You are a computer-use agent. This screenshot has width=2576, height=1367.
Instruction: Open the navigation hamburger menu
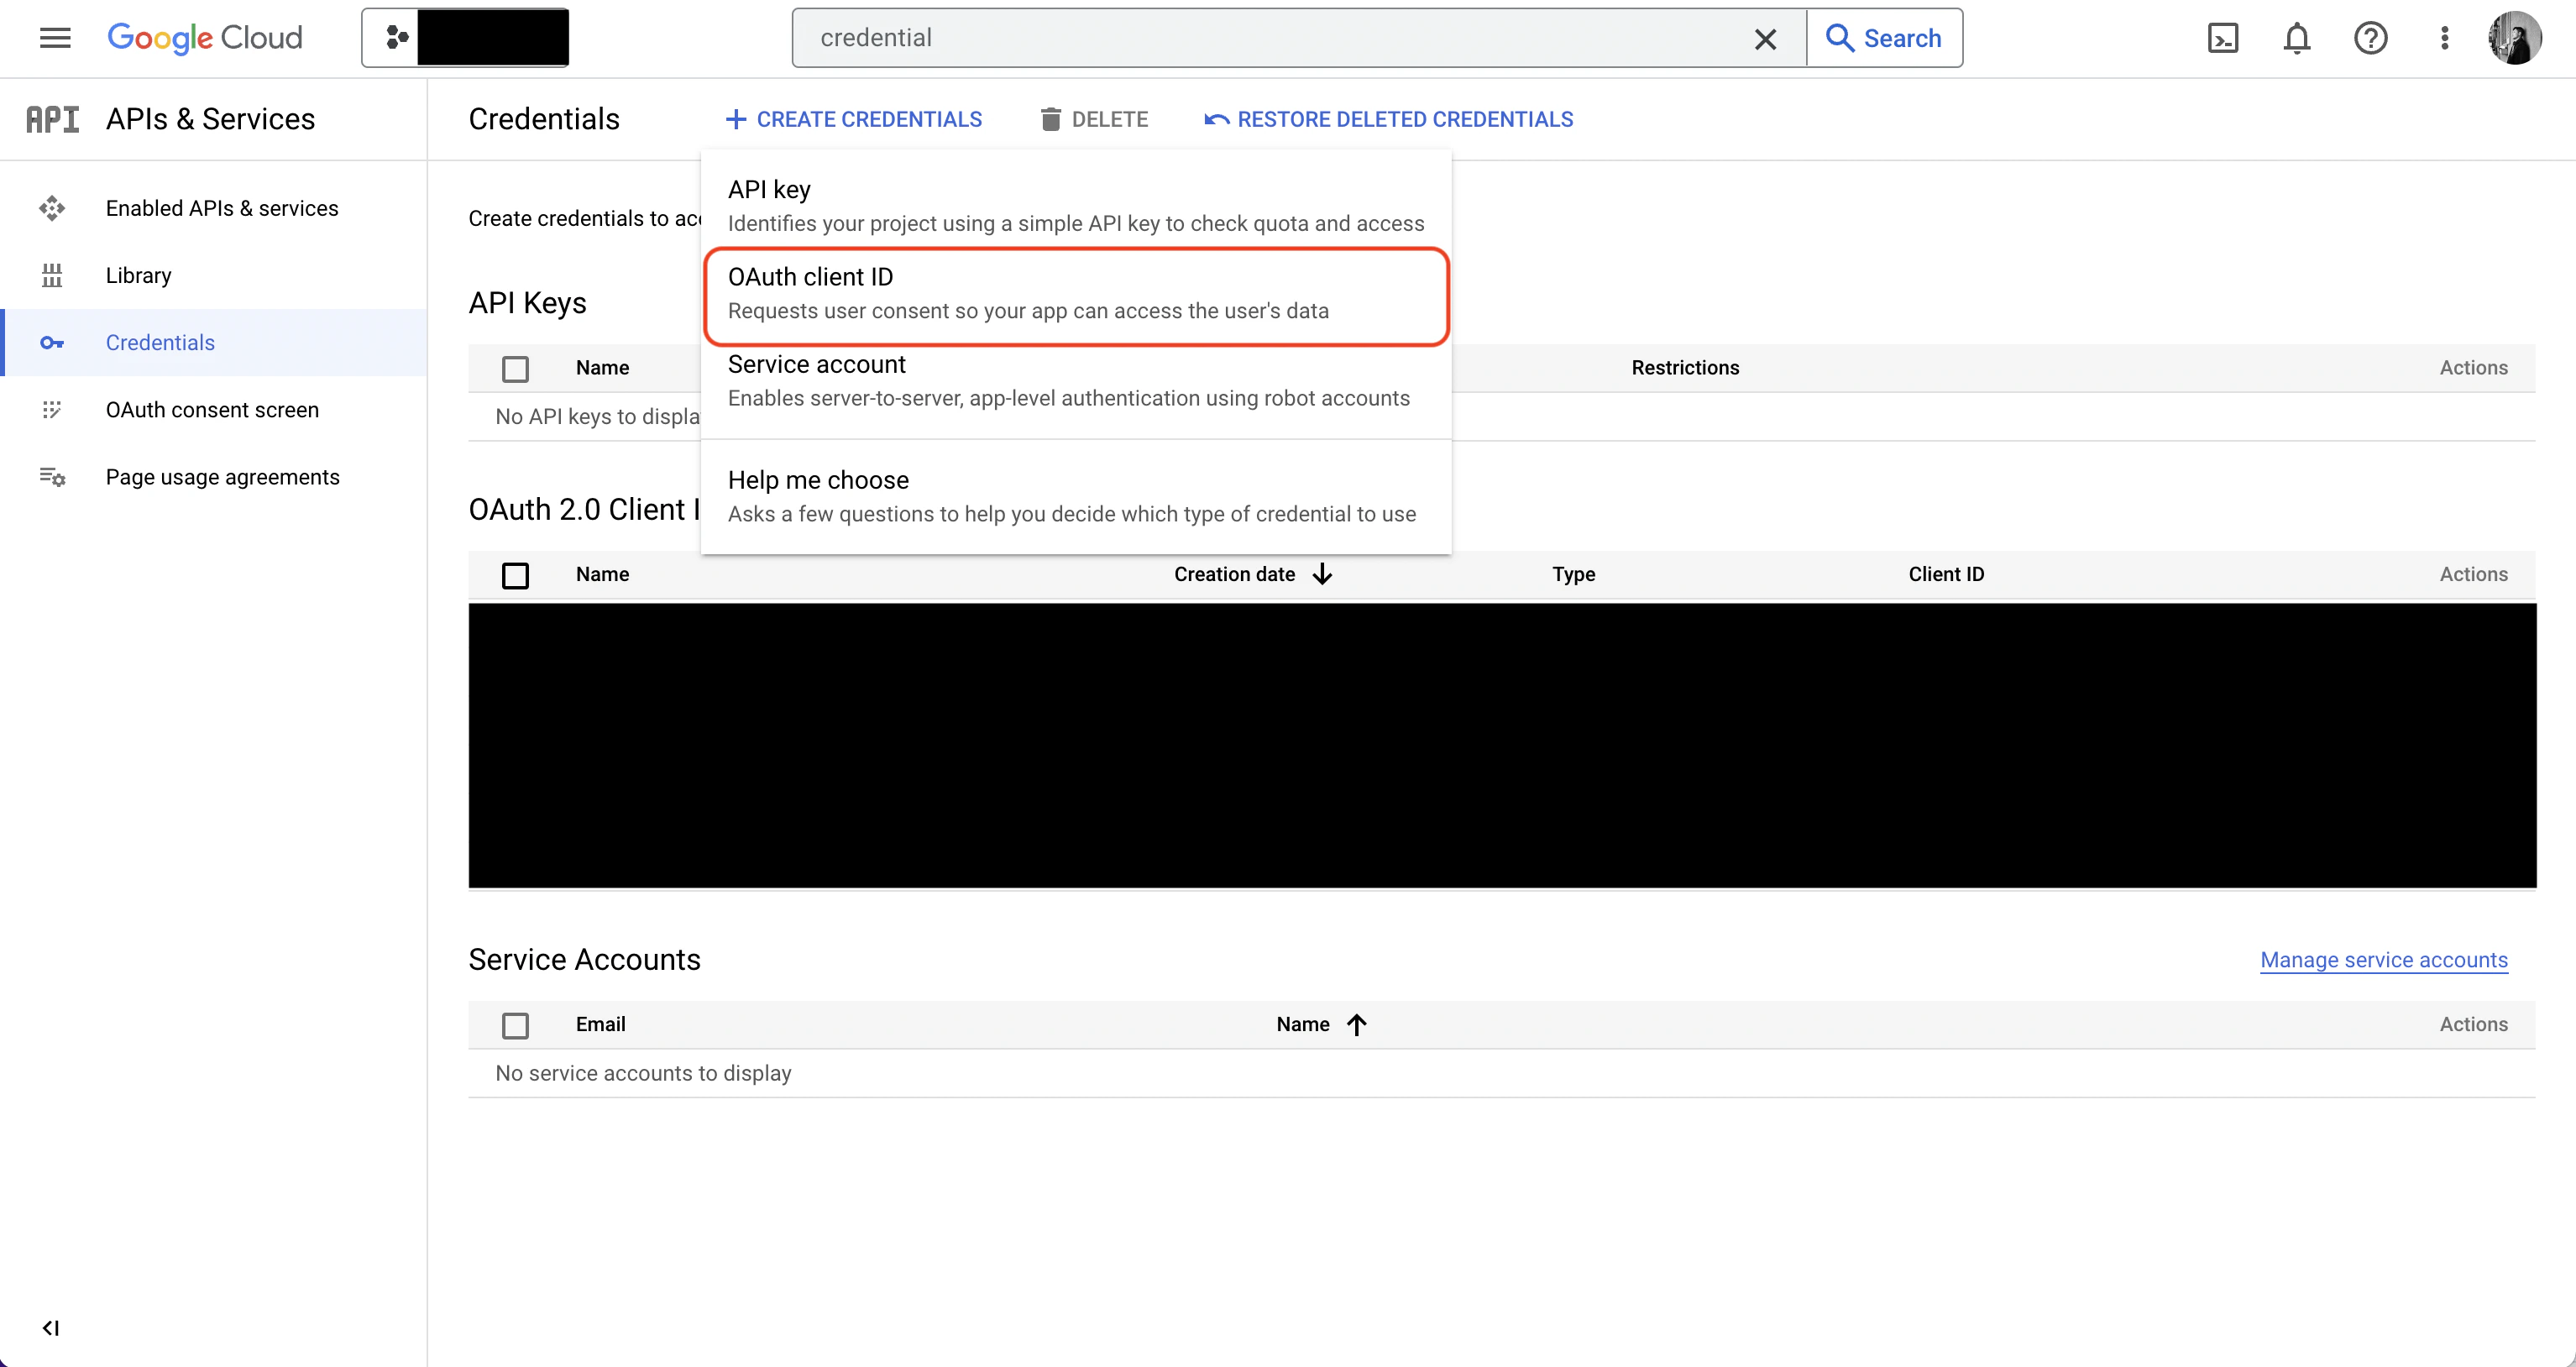[x=55, y=37]
